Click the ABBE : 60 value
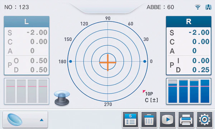 (160, 7)
